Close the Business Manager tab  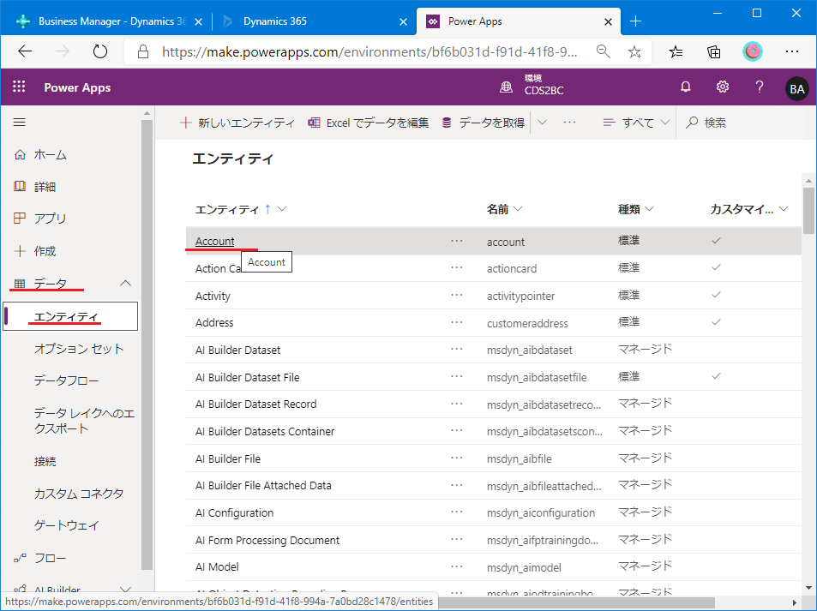pos(198,22)
